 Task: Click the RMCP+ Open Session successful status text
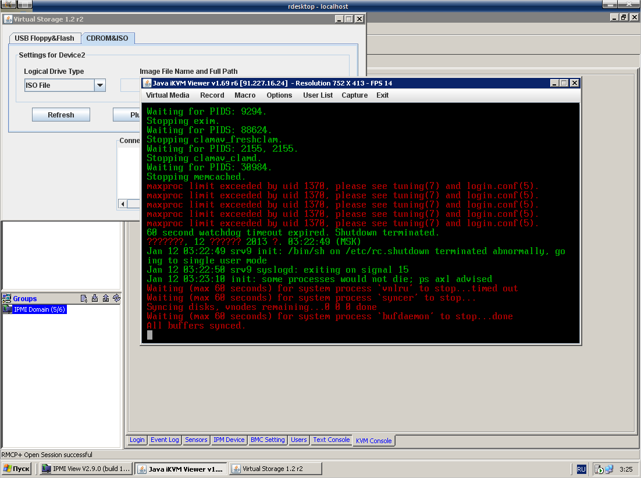tap(47, 455)
